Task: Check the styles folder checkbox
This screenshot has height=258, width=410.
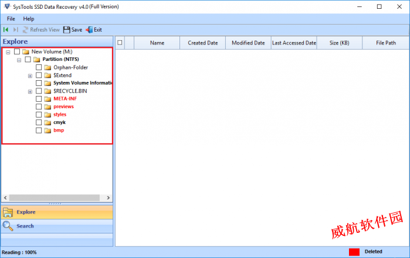Action: coord(39,115)
